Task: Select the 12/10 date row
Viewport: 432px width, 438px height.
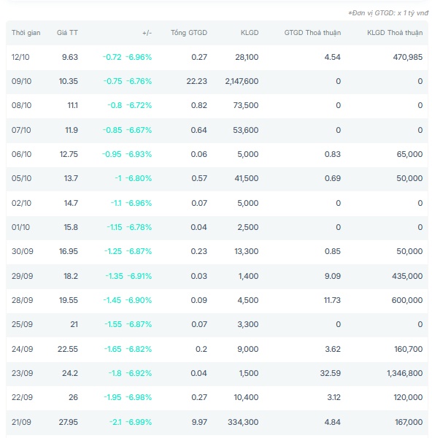Action: point(217,57)
